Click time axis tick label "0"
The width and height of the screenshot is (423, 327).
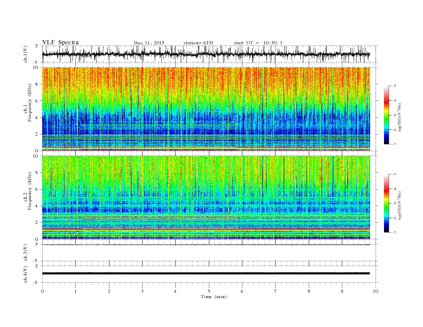click(42, 291)
